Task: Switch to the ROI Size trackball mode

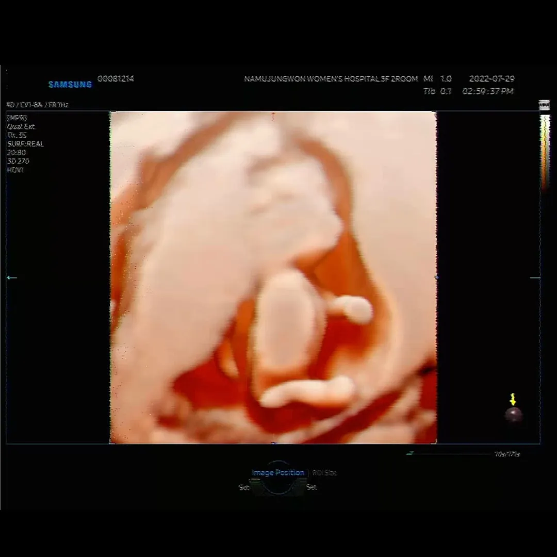Action: [x=324, y=473]
